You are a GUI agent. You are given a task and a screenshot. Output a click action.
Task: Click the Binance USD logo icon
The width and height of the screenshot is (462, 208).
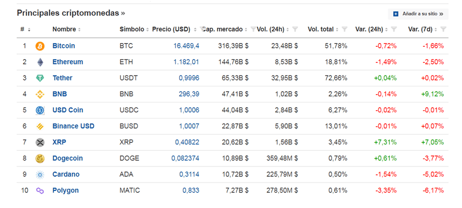click(x=40, y=126)
